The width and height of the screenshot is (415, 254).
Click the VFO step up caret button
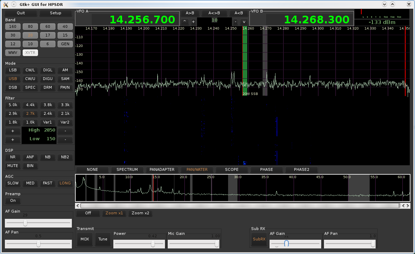coord(184,22)
